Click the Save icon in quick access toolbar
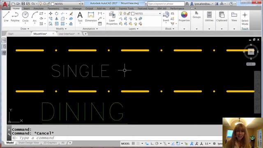Viewport: 263px width, 148px height. click(23, 4)
